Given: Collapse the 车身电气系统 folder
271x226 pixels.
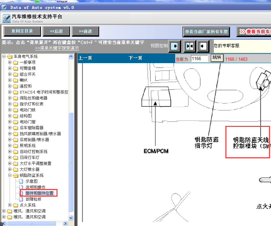Looking at the screenshot, I should [4, 56].
